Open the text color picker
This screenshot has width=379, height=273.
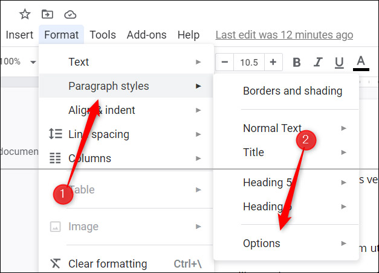pyautogui.click(x=361, y=62)
